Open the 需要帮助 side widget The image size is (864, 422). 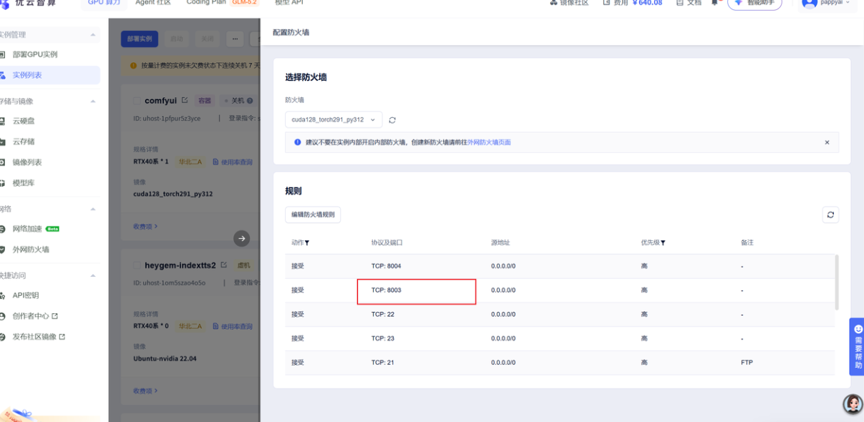pyautogui.click(x=857, y=346)
